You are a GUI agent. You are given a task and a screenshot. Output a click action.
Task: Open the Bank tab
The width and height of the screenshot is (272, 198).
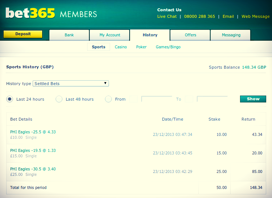point(69,35)
